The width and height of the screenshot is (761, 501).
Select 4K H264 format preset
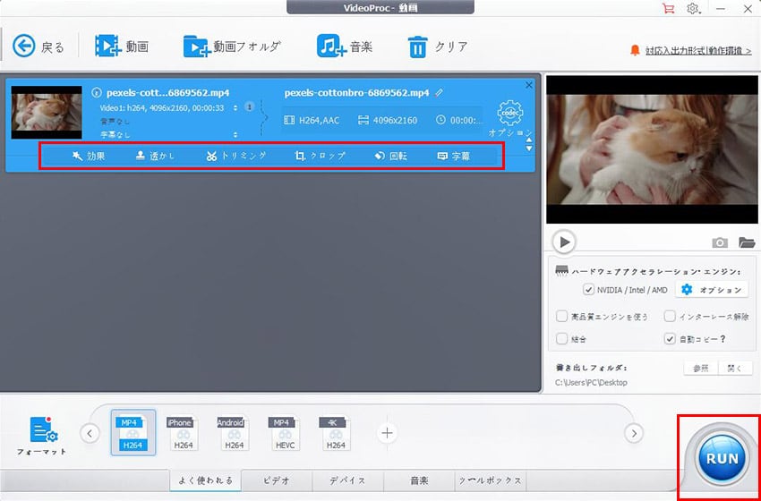click(x=335, y=433)
